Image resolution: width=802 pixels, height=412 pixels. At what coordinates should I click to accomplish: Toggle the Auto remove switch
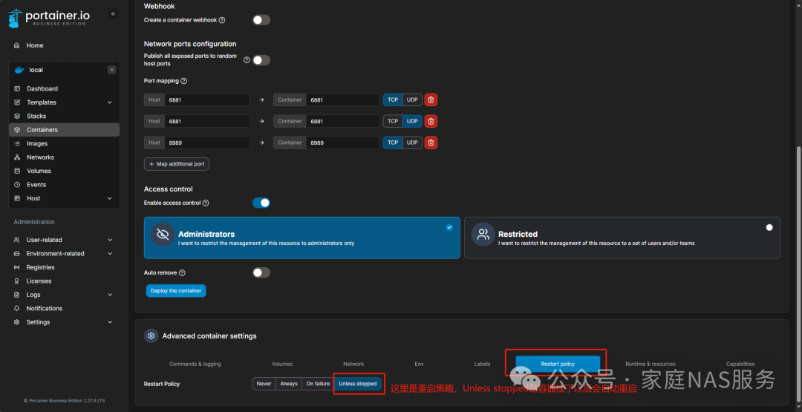(261, 272)
